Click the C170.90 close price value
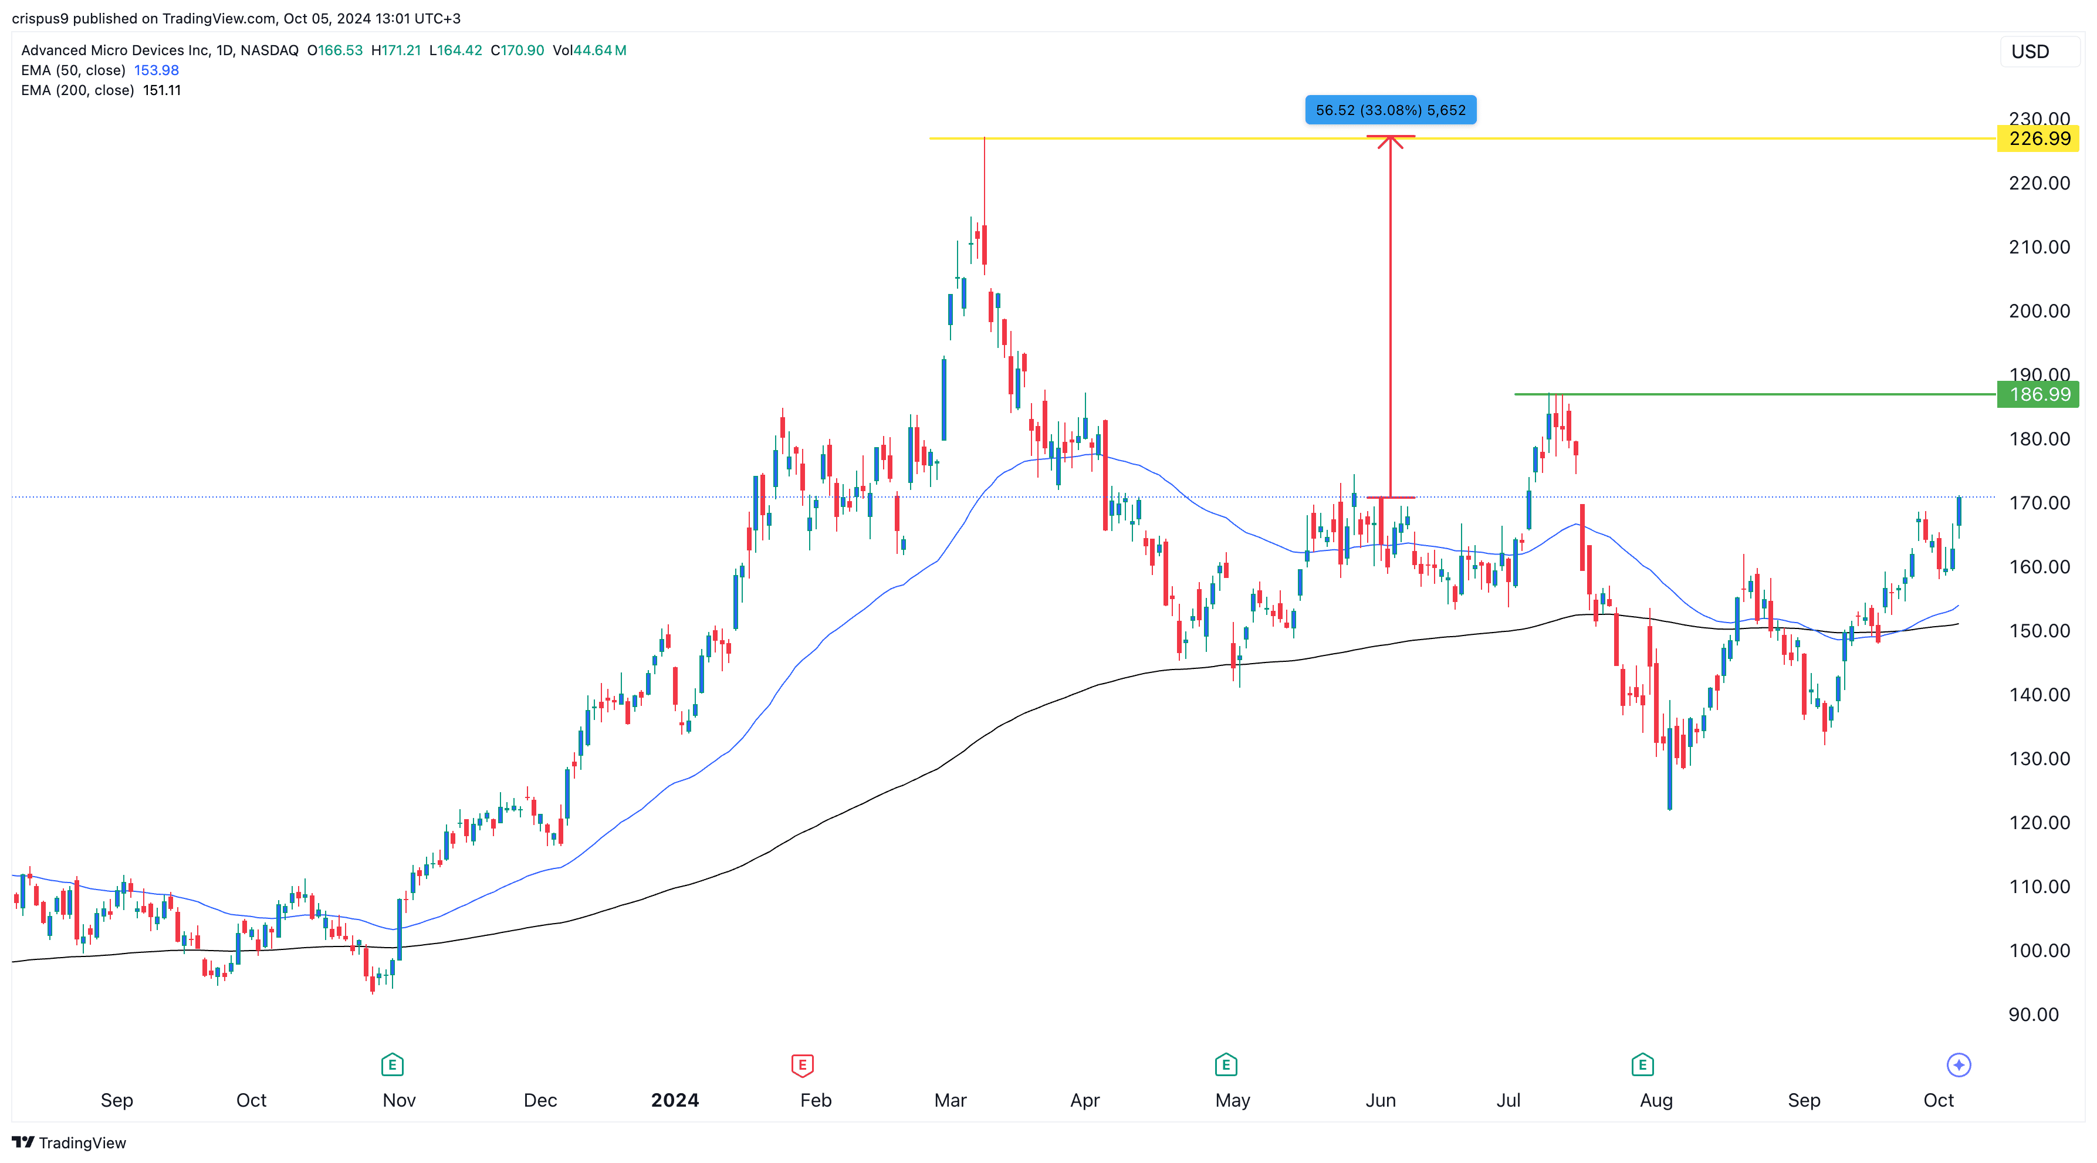The image size is (2097, 1163). pos(517,50)
